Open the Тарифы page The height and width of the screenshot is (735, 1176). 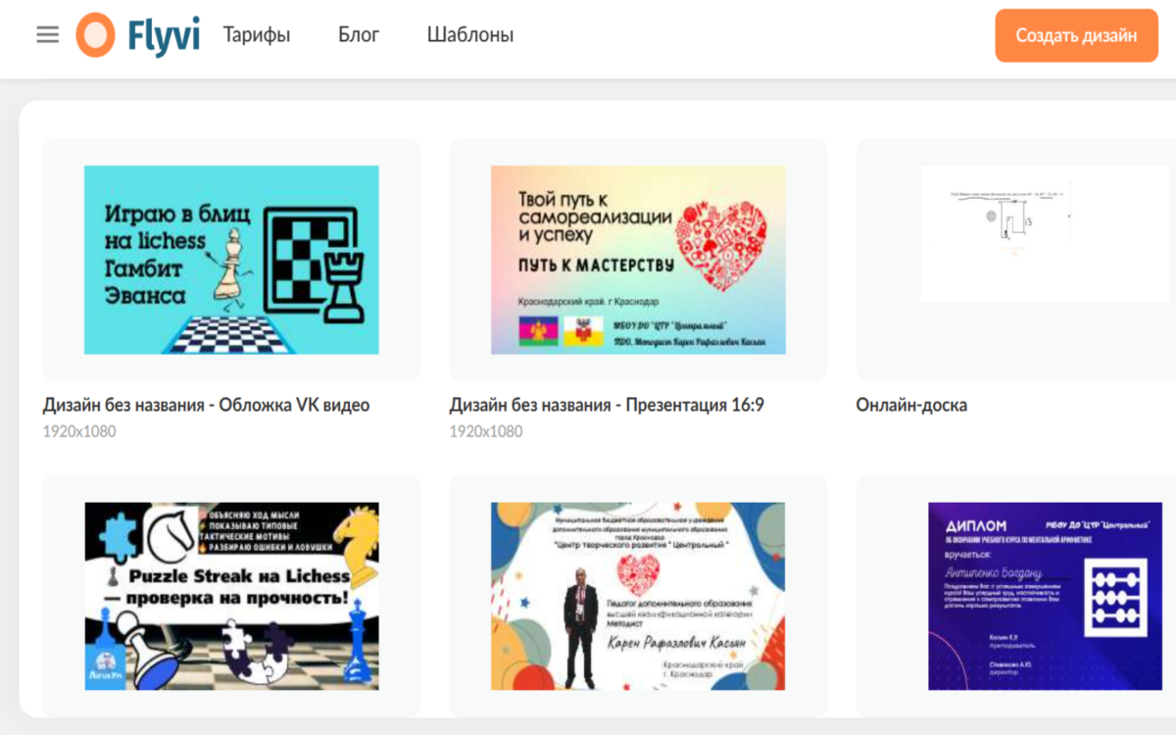(x=257, y=35)
